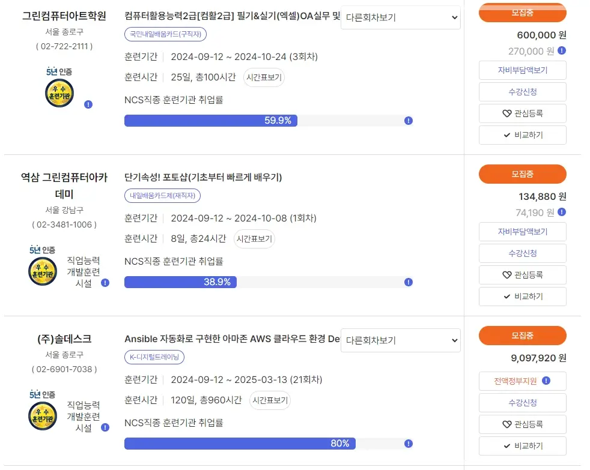Click the info icon next to 74,190 원
This screenshot has width=590, height=470.
(562, 212)
